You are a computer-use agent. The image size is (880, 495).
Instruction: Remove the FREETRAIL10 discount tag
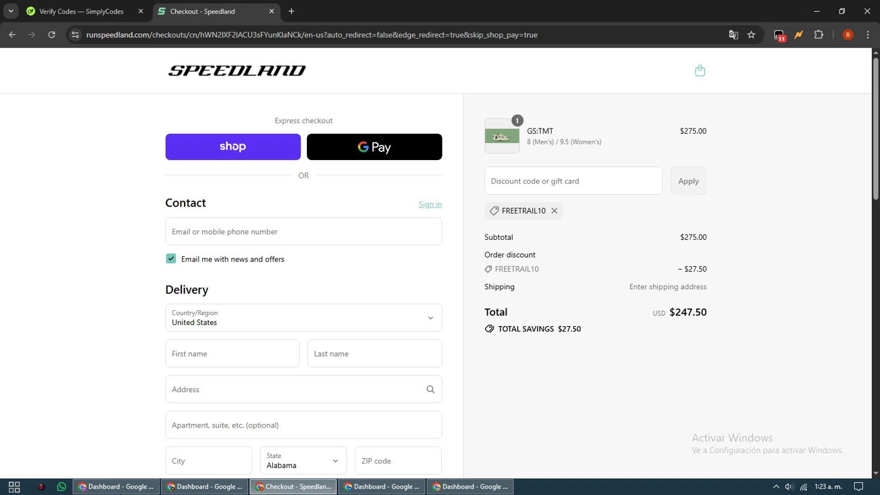pos(554,211)
